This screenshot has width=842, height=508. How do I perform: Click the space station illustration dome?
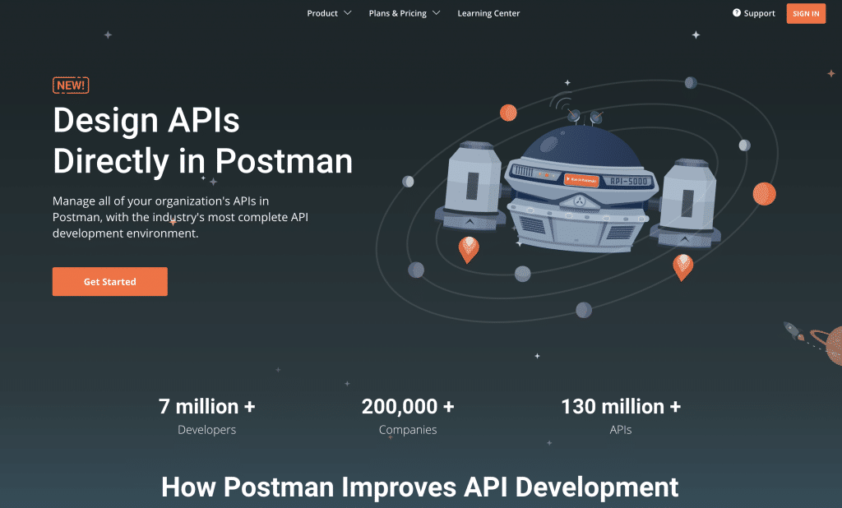[x=582, y=148]
